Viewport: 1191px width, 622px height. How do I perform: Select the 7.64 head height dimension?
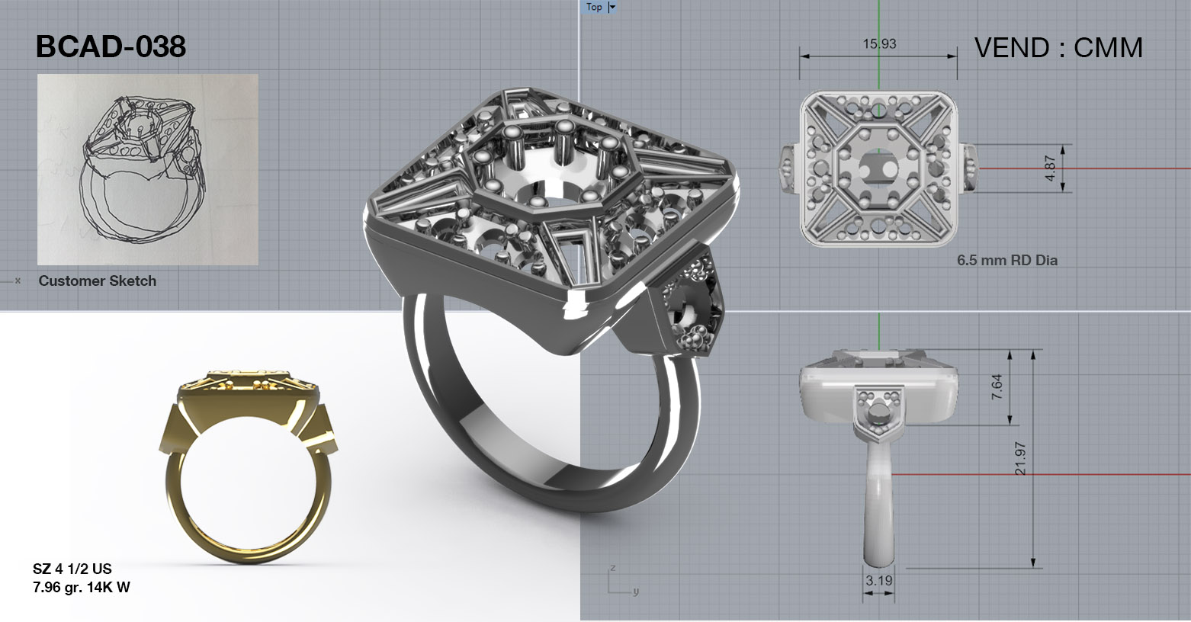coord(997,387)
